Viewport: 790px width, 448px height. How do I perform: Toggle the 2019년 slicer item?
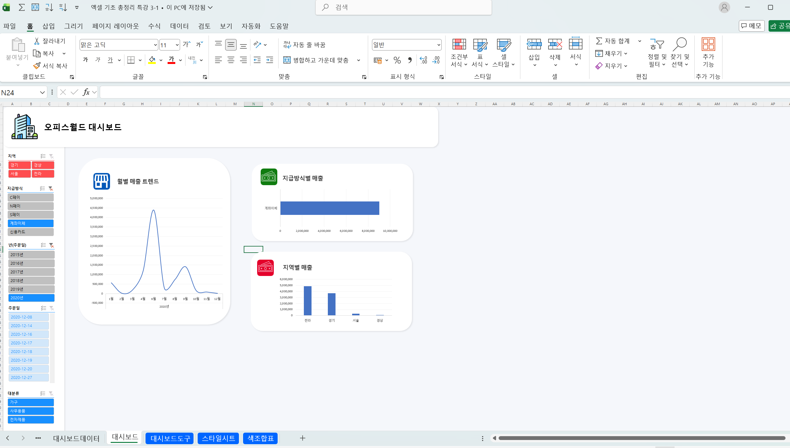coord(31,289)
